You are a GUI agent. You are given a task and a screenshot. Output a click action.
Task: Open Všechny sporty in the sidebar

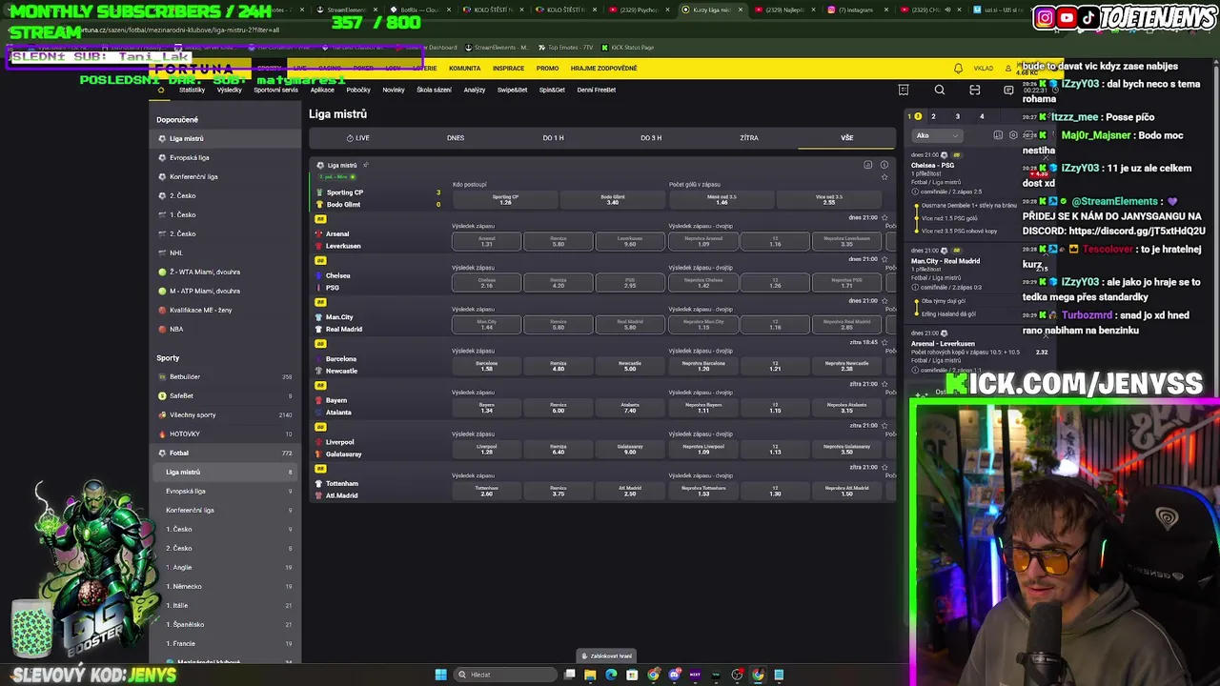click(x=227, y=414)
